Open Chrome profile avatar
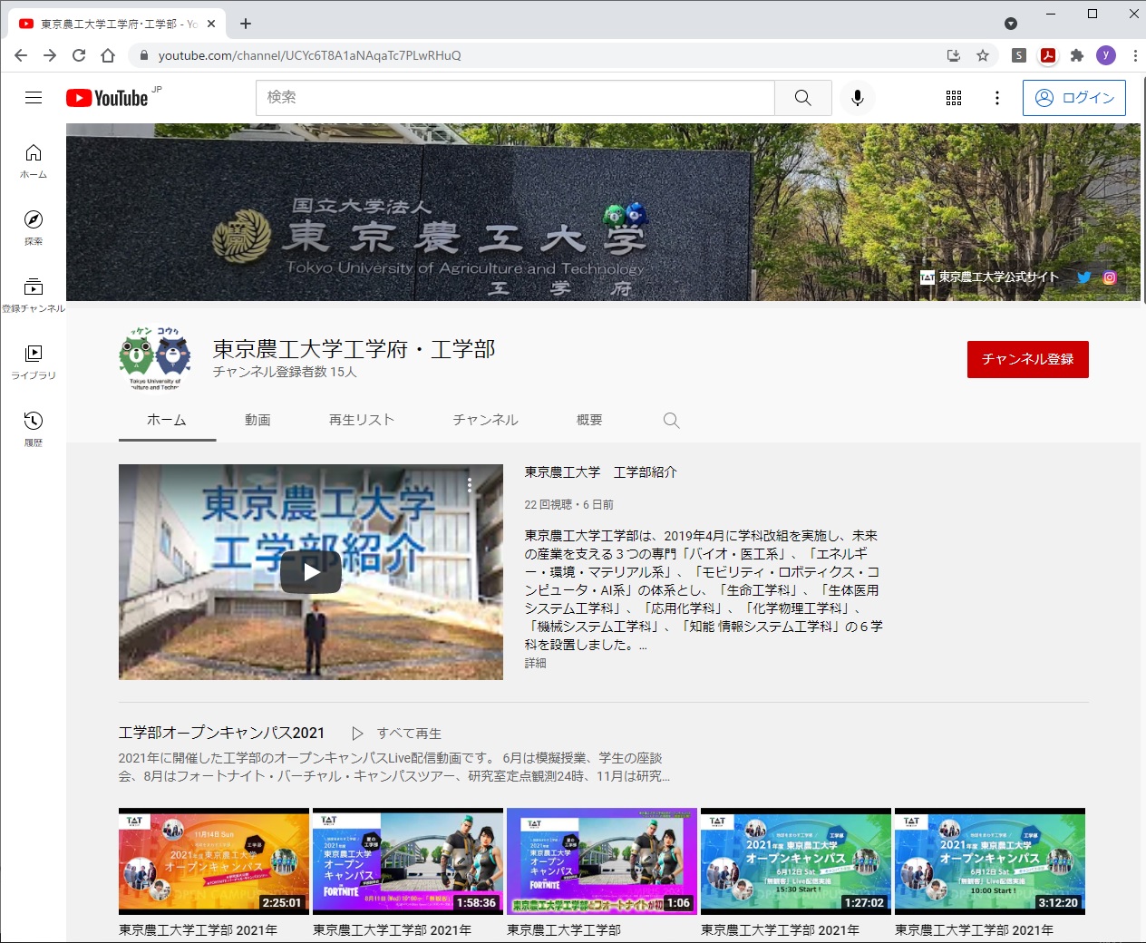Viewport: 1146px width, 943px height. [x=1106, y=55]
